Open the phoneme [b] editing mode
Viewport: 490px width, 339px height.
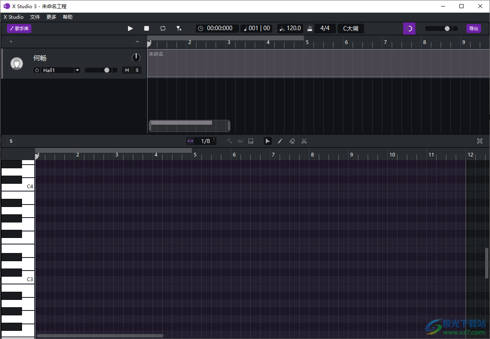[x=240, y=141]
